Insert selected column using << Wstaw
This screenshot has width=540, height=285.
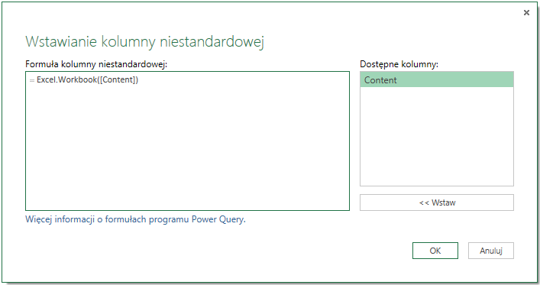click(437, 202)
